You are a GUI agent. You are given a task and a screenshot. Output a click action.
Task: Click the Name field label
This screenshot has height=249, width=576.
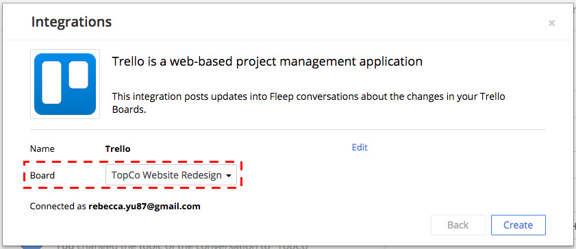(42, 149)
